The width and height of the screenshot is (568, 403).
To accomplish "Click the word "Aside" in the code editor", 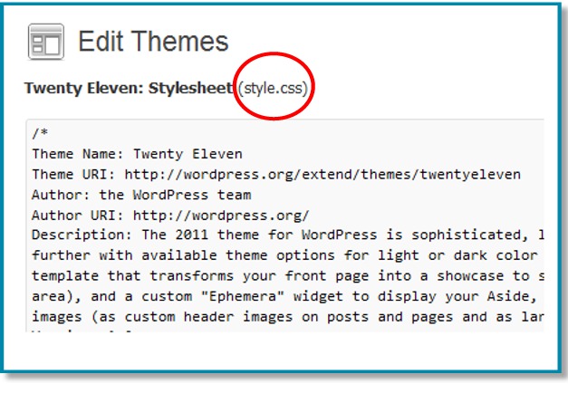I will click(x=512, y=298).
